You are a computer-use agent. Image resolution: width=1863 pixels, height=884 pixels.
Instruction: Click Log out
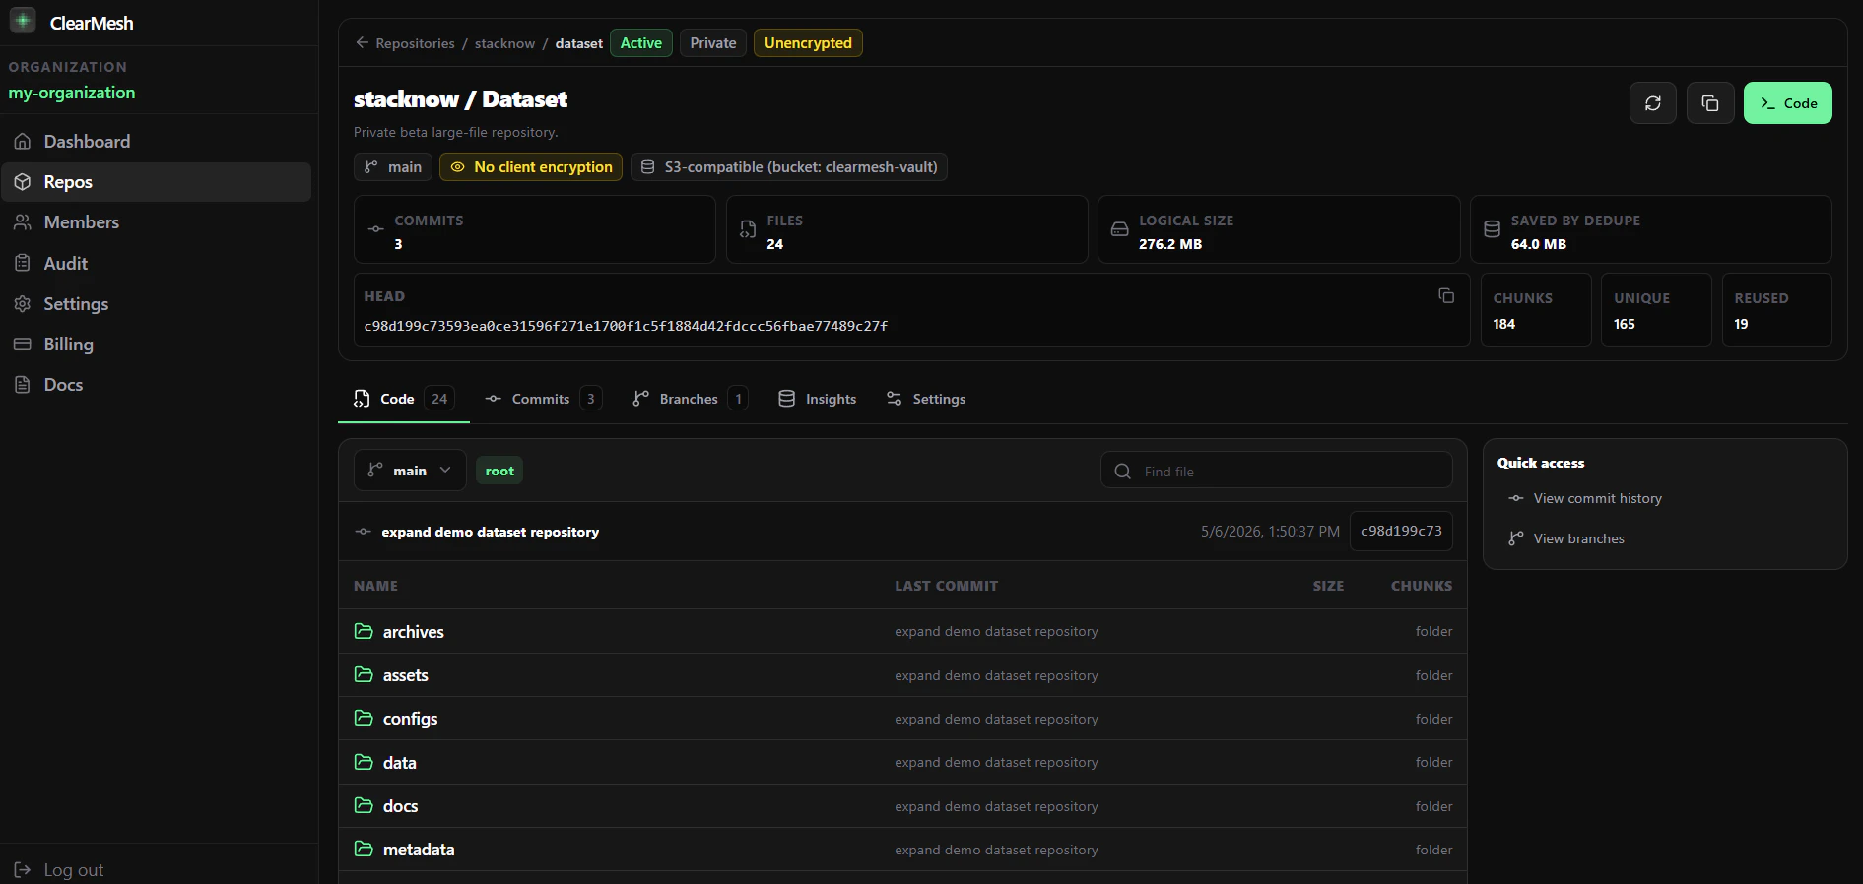click(59, 870)
